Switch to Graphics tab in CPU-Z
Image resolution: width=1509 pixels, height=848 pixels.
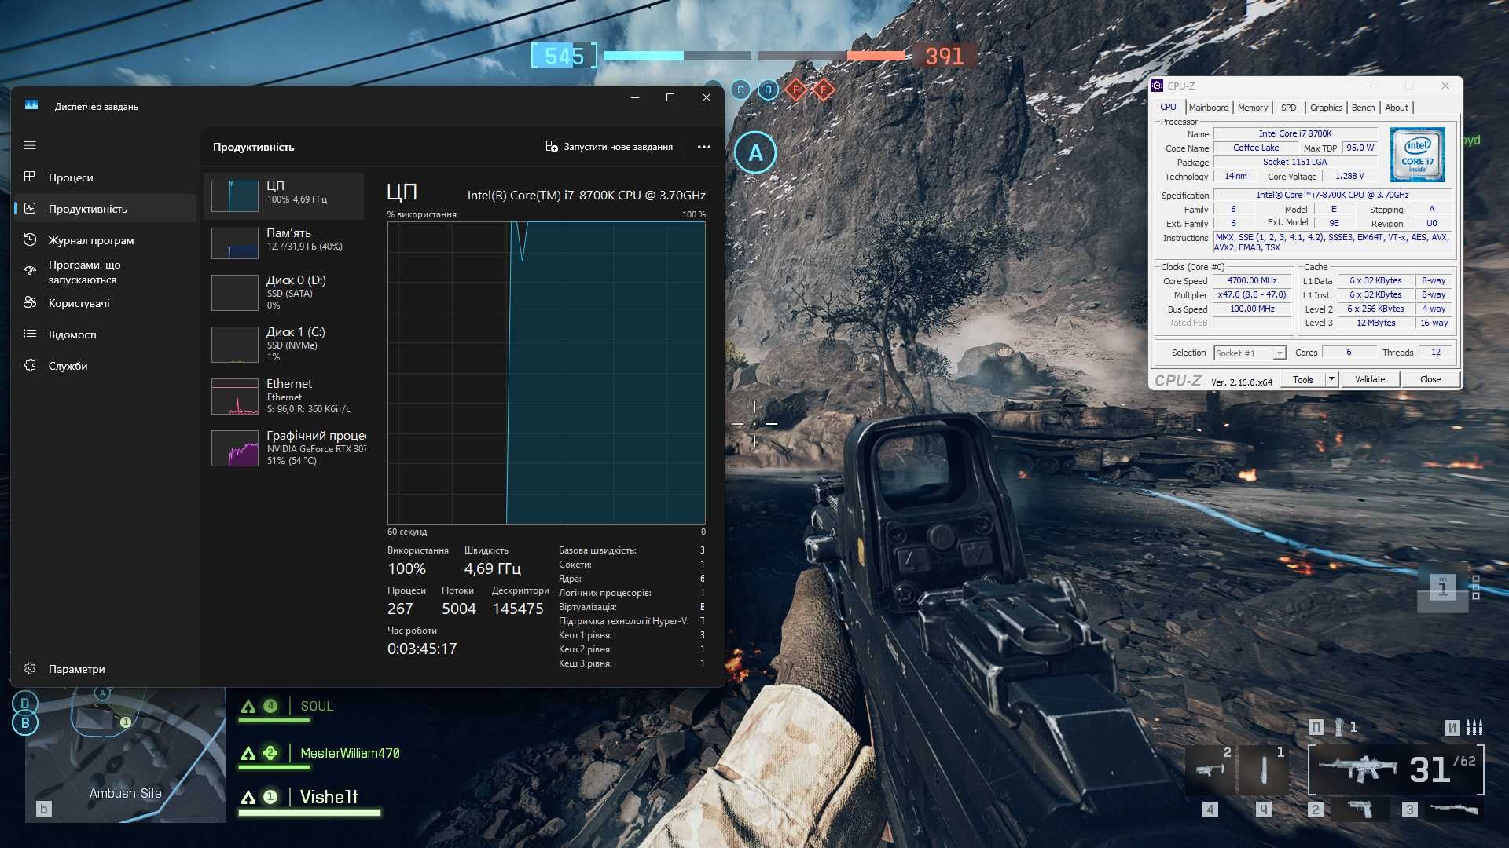(x=1326, y=108)
